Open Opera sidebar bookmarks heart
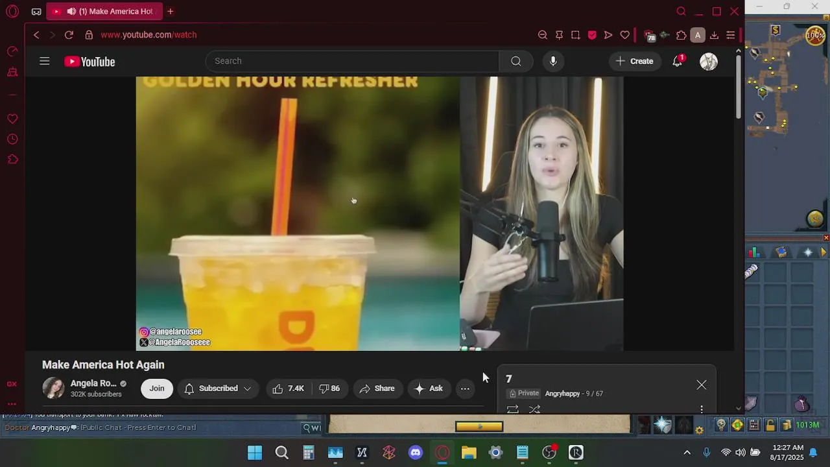 tap(12, 119)
